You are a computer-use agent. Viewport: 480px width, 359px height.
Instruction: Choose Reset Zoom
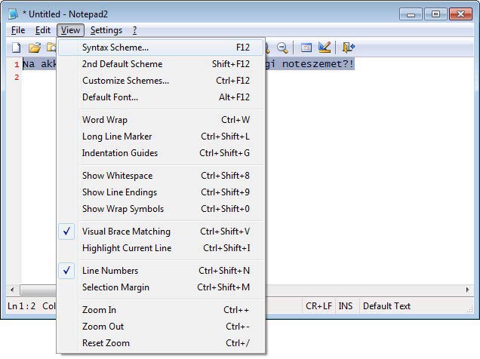pos(161,342)
